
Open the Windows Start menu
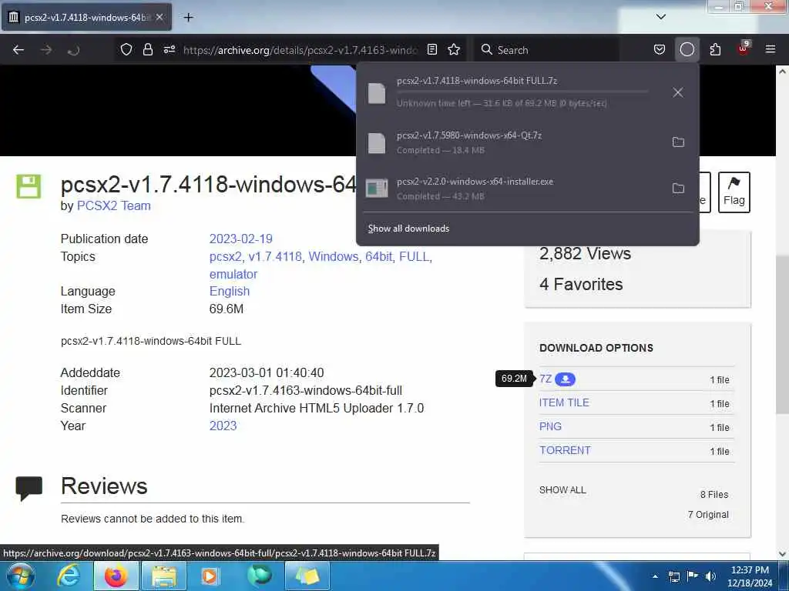[21, 576]
